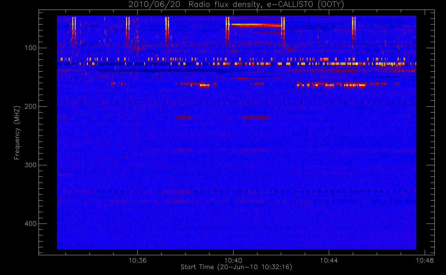Click the '10:44' time tick label
Image resolution: width=446 pixels, height=275 pixels.
[x=329, y=260]
